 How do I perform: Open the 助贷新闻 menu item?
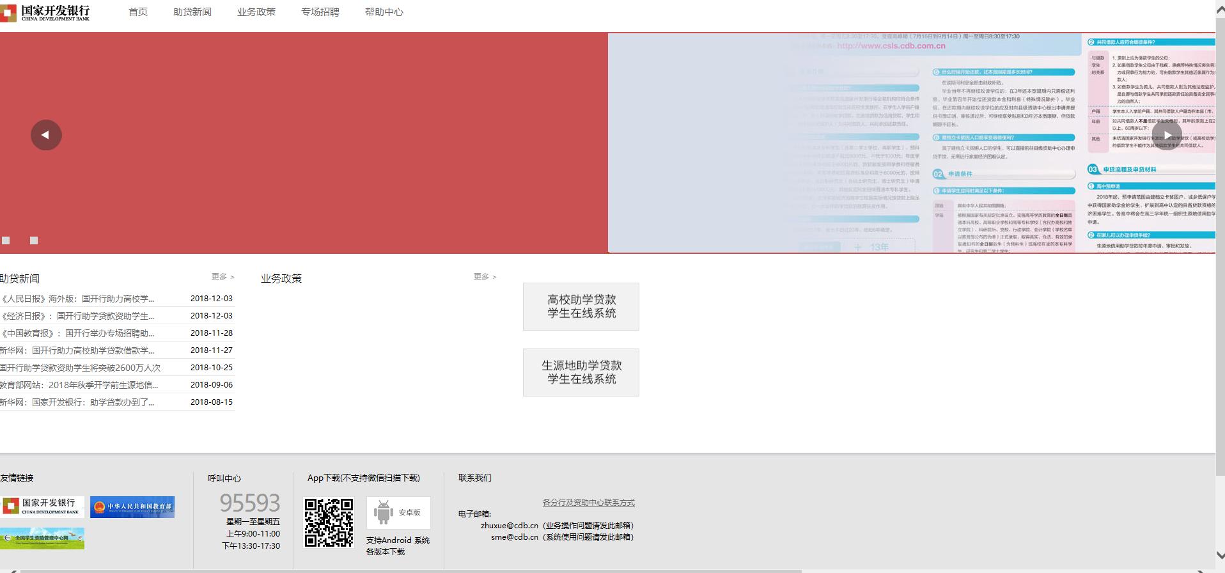click(192, 12)
